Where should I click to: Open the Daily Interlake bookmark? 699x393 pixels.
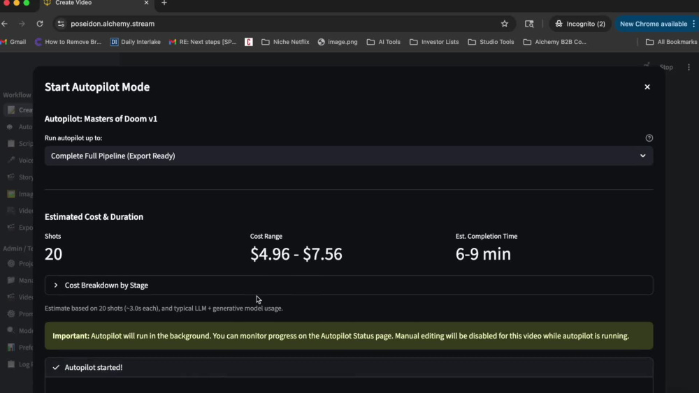coord(136,42)
